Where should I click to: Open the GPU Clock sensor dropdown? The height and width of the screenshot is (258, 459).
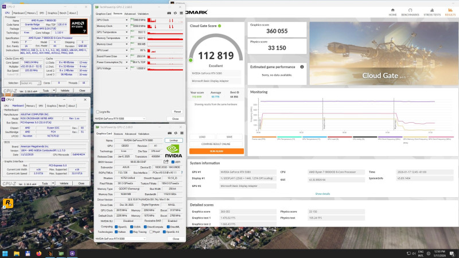tap(126, 20)
